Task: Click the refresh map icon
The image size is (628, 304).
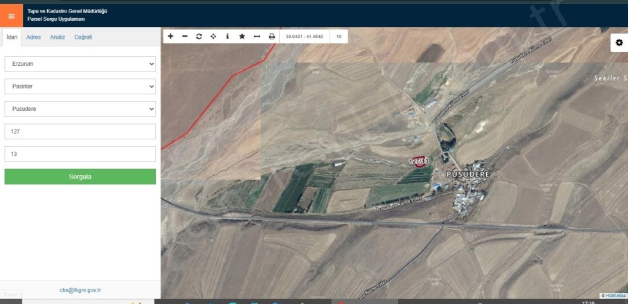Action: point(199,36)
